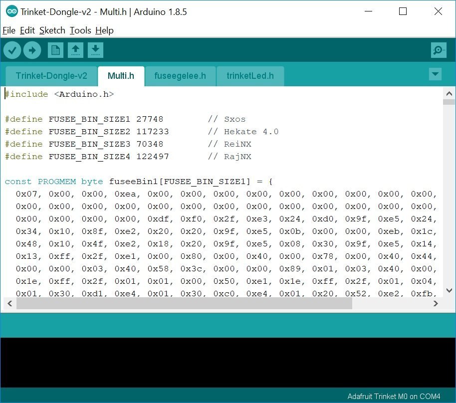Image resolution: width=456 pixels, height=403 pixels.
Task: Save the sketch with the down-arrow icon
Action: [x=95, y=50]
